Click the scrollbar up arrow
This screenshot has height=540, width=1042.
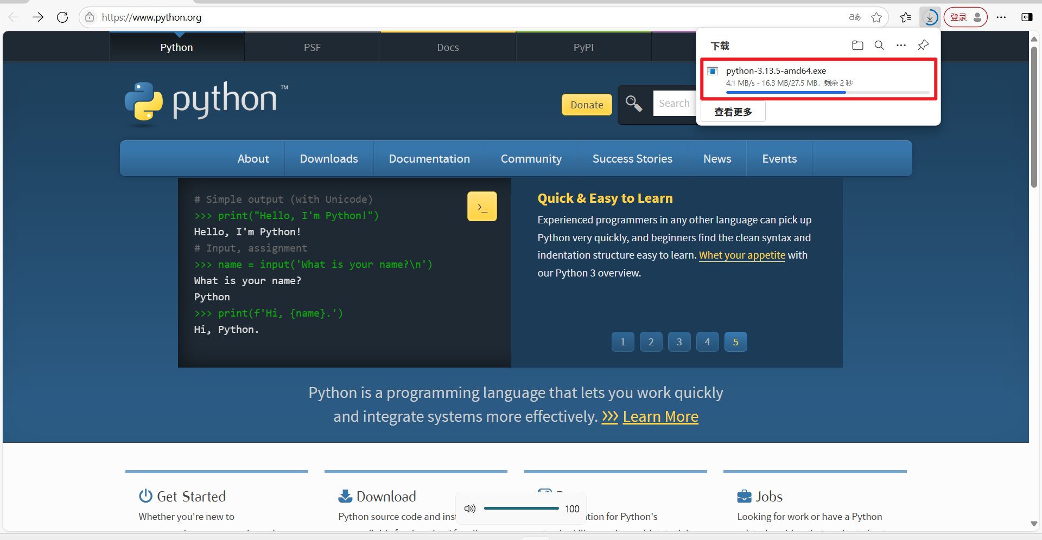[x=1034, y=38]
